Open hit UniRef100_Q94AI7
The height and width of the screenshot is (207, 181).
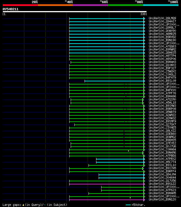click(x=162, y=21)
